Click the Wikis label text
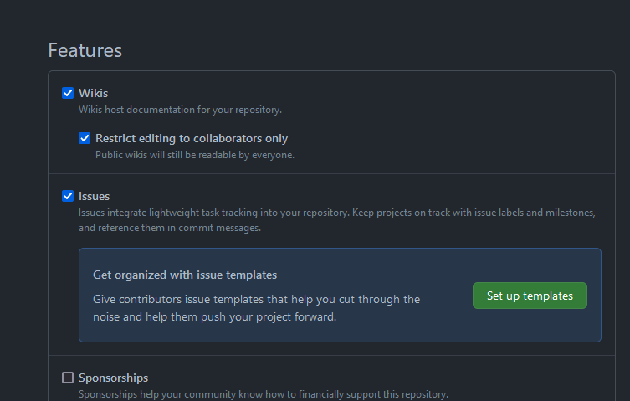The image size is (630, 401). tap(93, 93)
